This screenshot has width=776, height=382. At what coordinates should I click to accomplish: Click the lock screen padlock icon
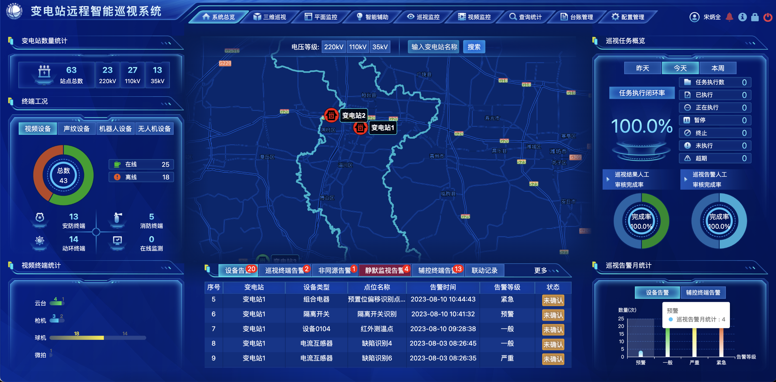point(755,17)
